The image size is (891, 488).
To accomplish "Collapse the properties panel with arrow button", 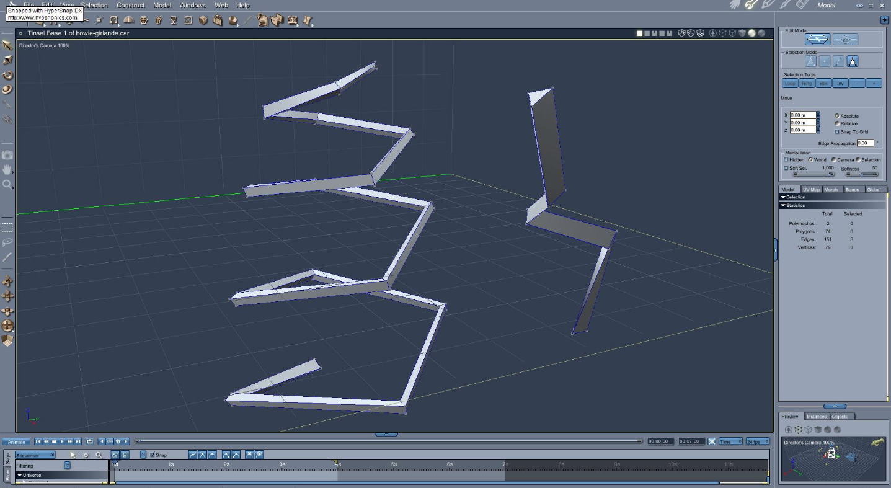I will [x=884, y=20].
